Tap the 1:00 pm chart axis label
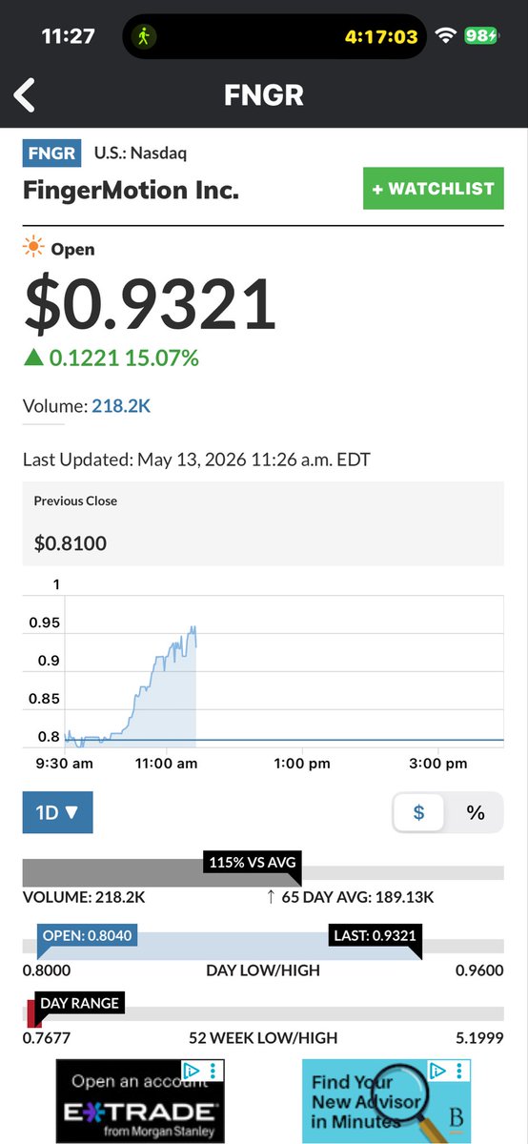 [x=302, y=764]
